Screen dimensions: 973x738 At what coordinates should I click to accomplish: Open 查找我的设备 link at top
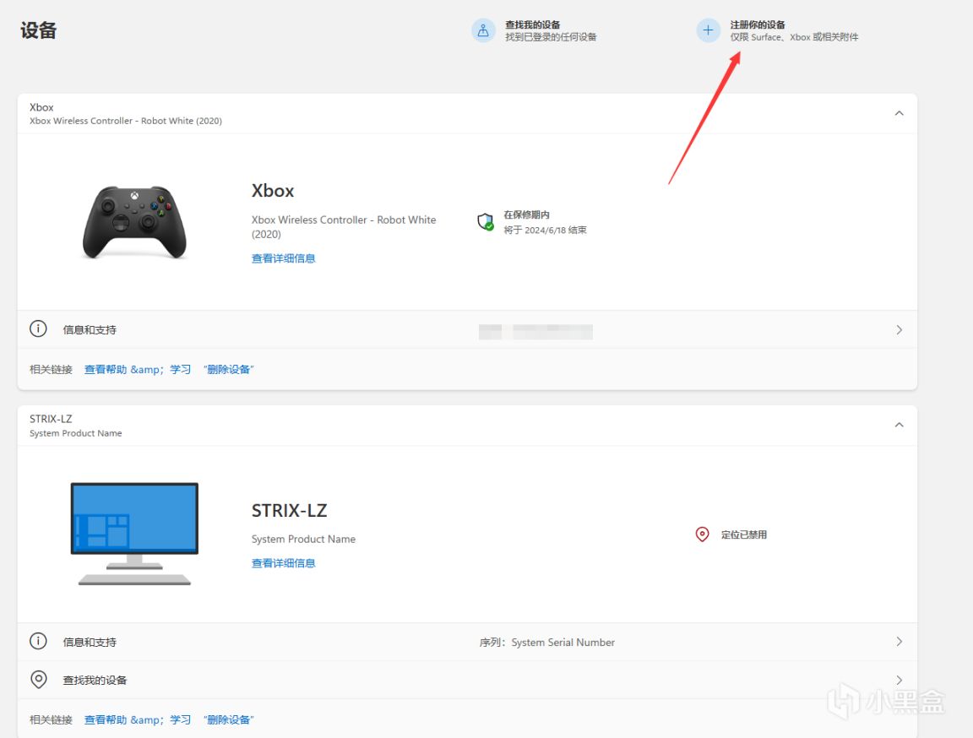click(x=532, y=24)
